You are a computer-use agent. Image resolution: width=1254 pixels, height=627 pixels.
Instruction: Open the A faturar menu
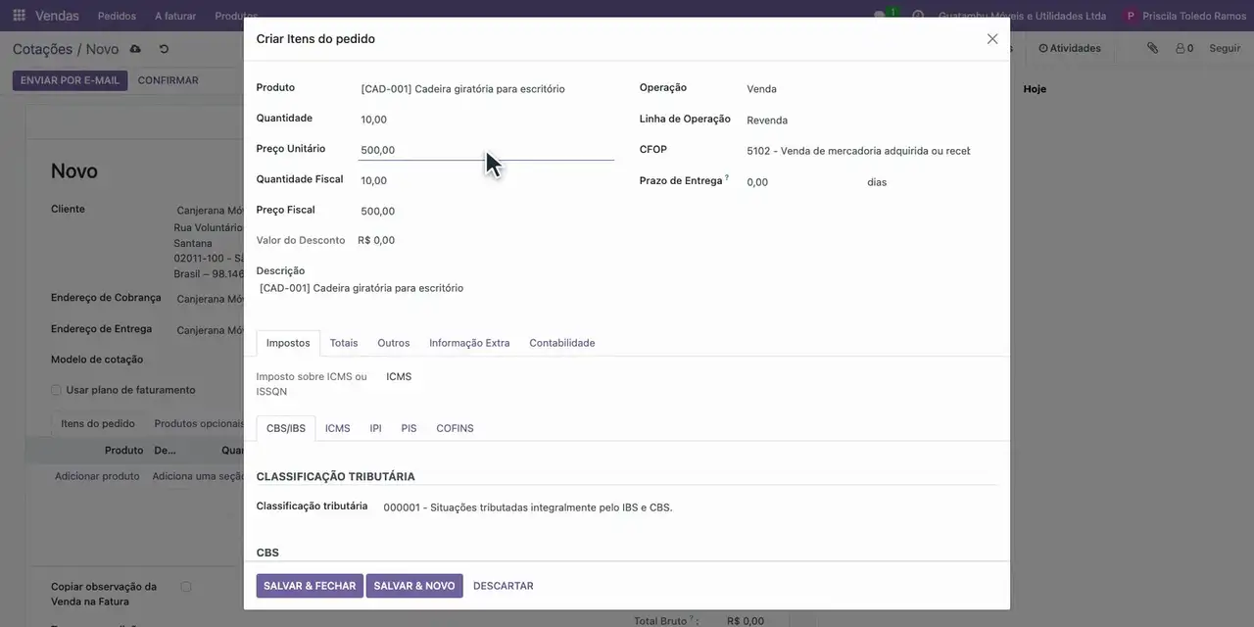175,16
